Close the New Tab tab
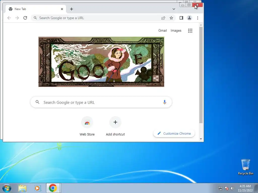The width and height of the screenshot is (258, 193). (x=62, y=9)
